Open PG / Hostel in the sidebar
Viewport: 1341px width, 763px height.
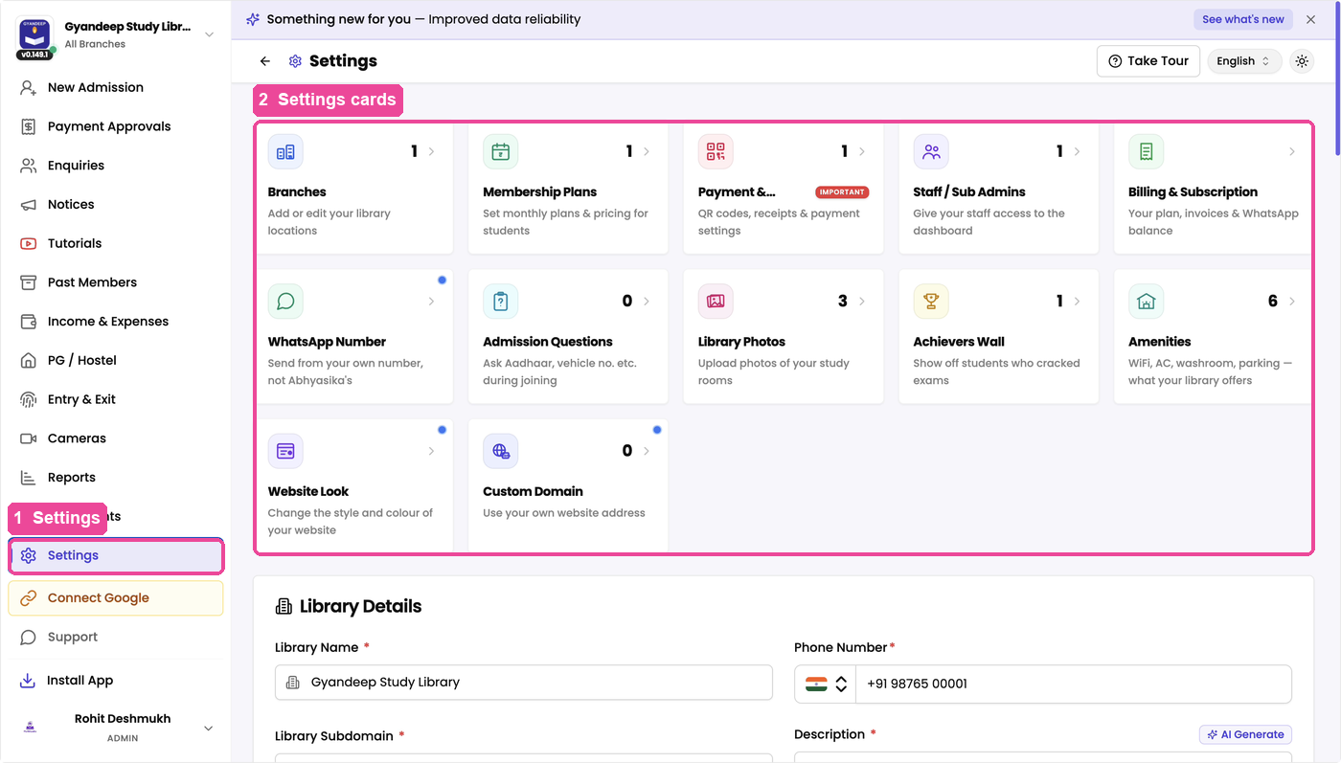[x=116, y=360]
